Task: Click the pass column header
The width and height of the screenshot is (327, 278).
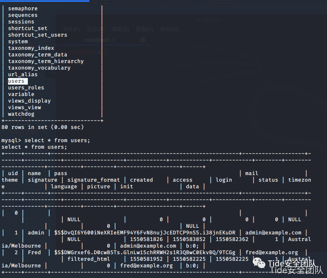Action: [x=61, y=173]
